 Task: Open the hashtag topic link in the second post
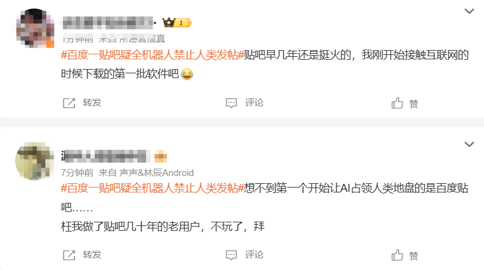152,188
